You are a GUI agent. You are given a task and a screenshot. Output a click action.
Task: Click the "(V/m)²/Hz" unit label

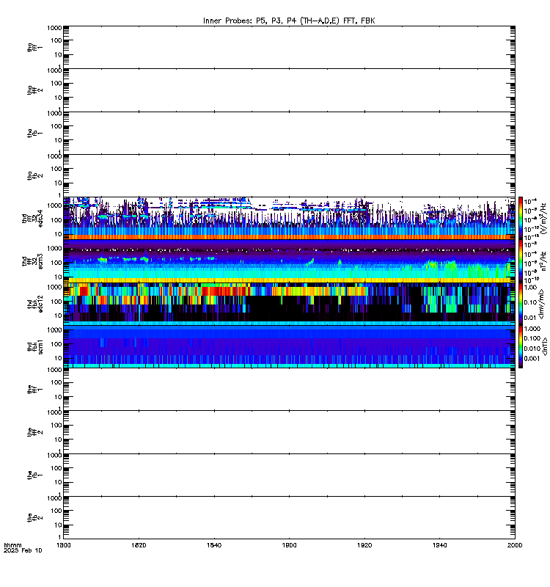[x=544, y=218]
